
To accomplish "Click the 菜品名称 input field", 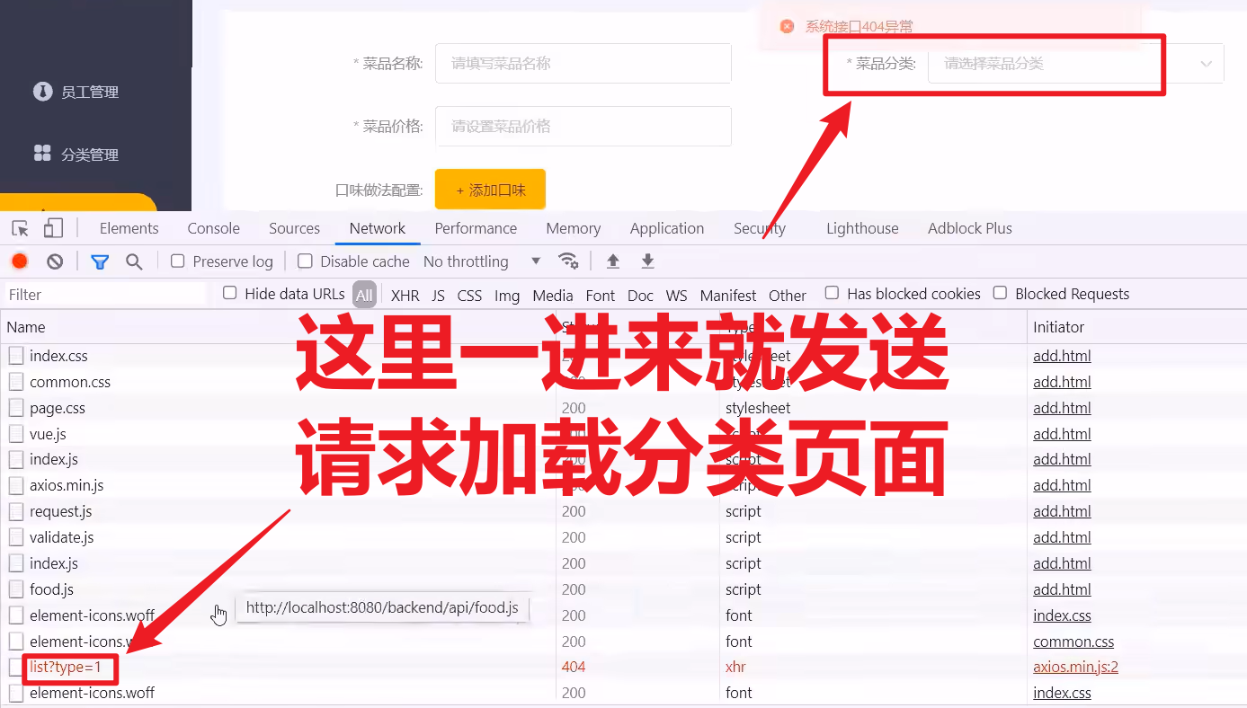I will tap(583, 64).
